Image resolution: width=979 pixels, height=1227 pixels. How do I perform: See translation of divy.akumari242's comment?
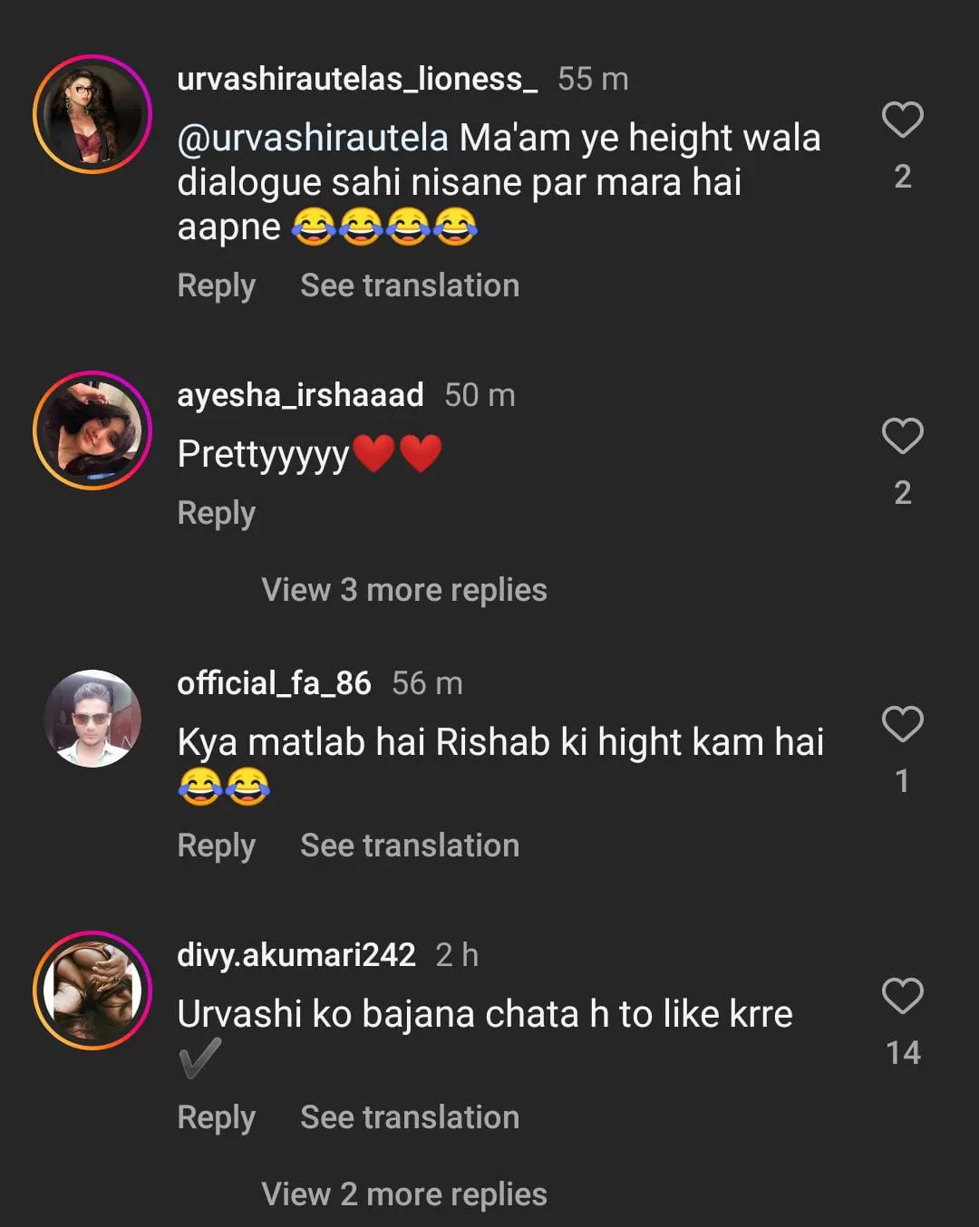click(410, 1118)
